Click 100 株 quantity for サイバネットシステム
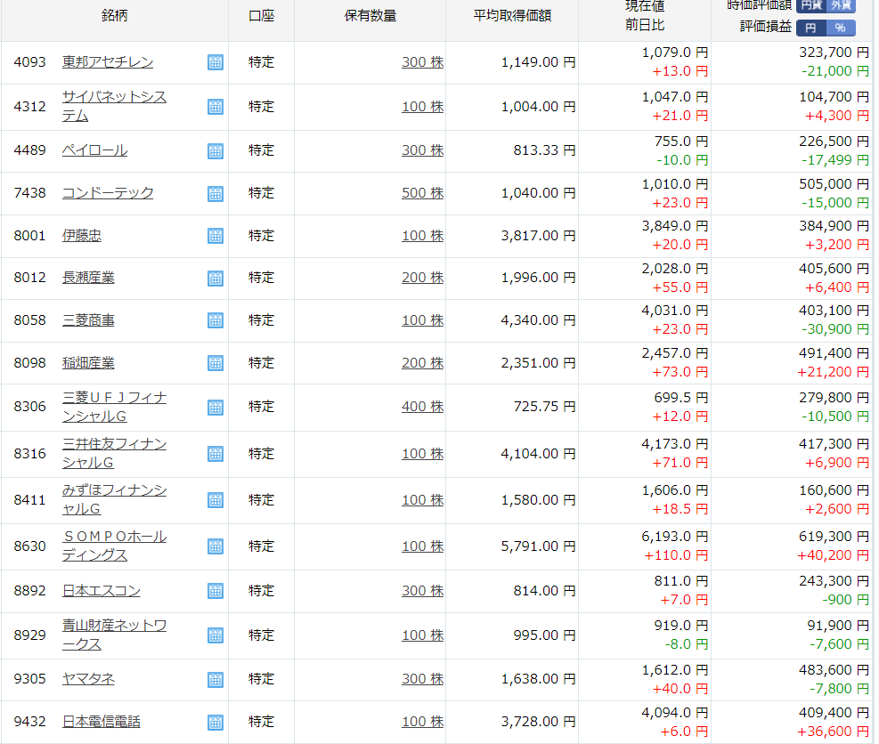This screenshot has width=879, height=744. pyautogui.click(x=423, y=107)
